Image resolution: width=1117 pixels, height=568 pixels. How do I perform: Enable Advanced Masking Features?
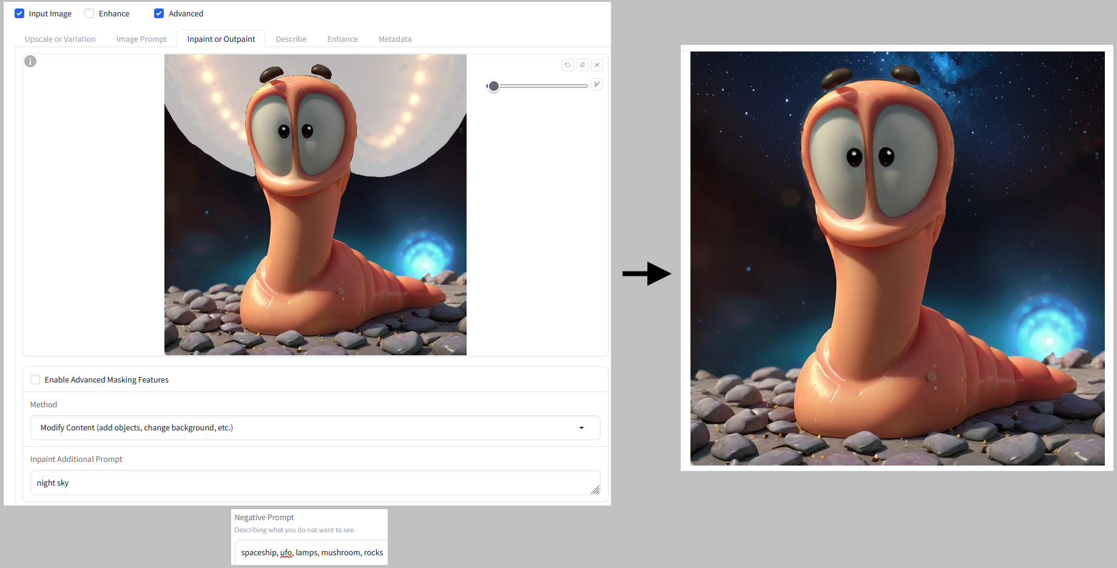point(35,379)
